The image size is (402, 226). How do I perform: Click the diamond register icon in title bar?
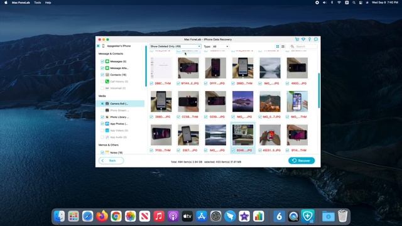[x=303, y=39]
